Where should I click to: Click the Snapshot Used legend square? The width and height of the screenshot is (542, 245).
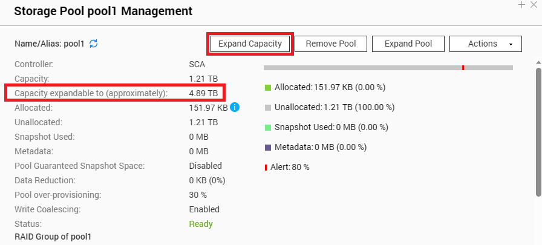tap(268, 128)
